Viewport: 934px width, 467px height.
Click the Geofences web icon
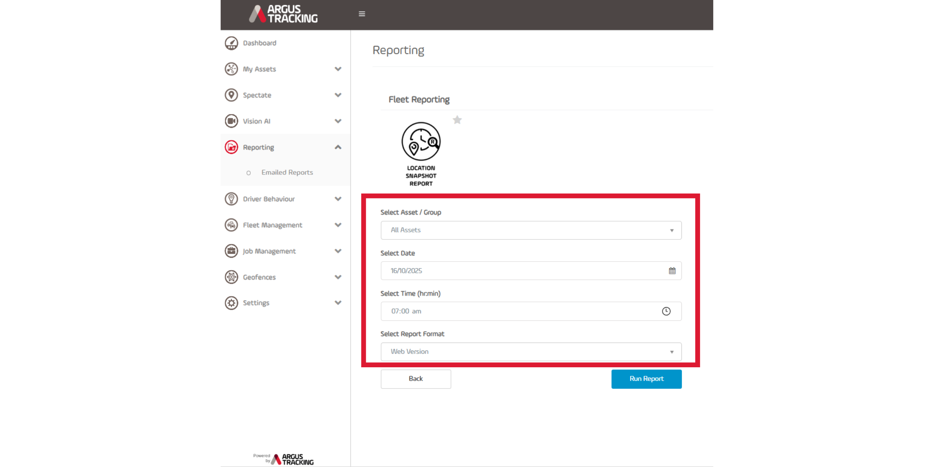click(x=231, y=277)
